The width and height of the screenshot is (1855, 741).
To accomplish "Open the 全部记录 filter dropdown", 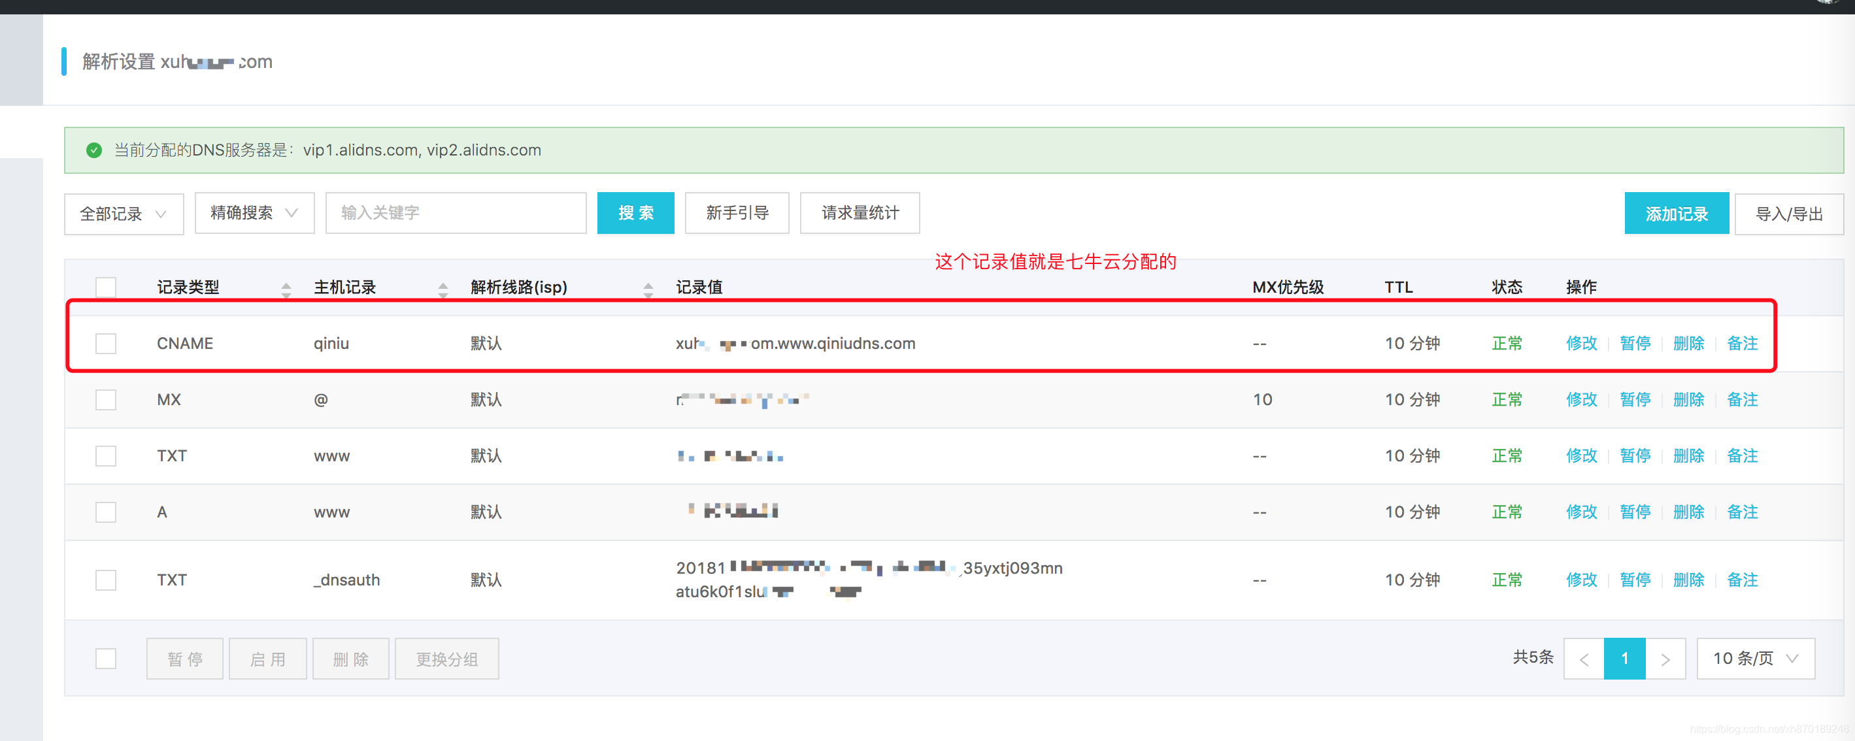I will [124, 214].
